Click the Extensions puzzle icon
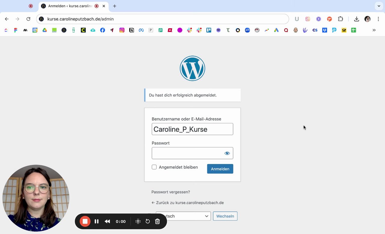 pos(340,19)
